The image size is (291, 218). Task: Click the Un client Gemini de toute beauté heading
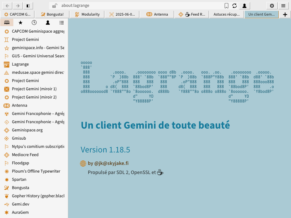point(155,125)
